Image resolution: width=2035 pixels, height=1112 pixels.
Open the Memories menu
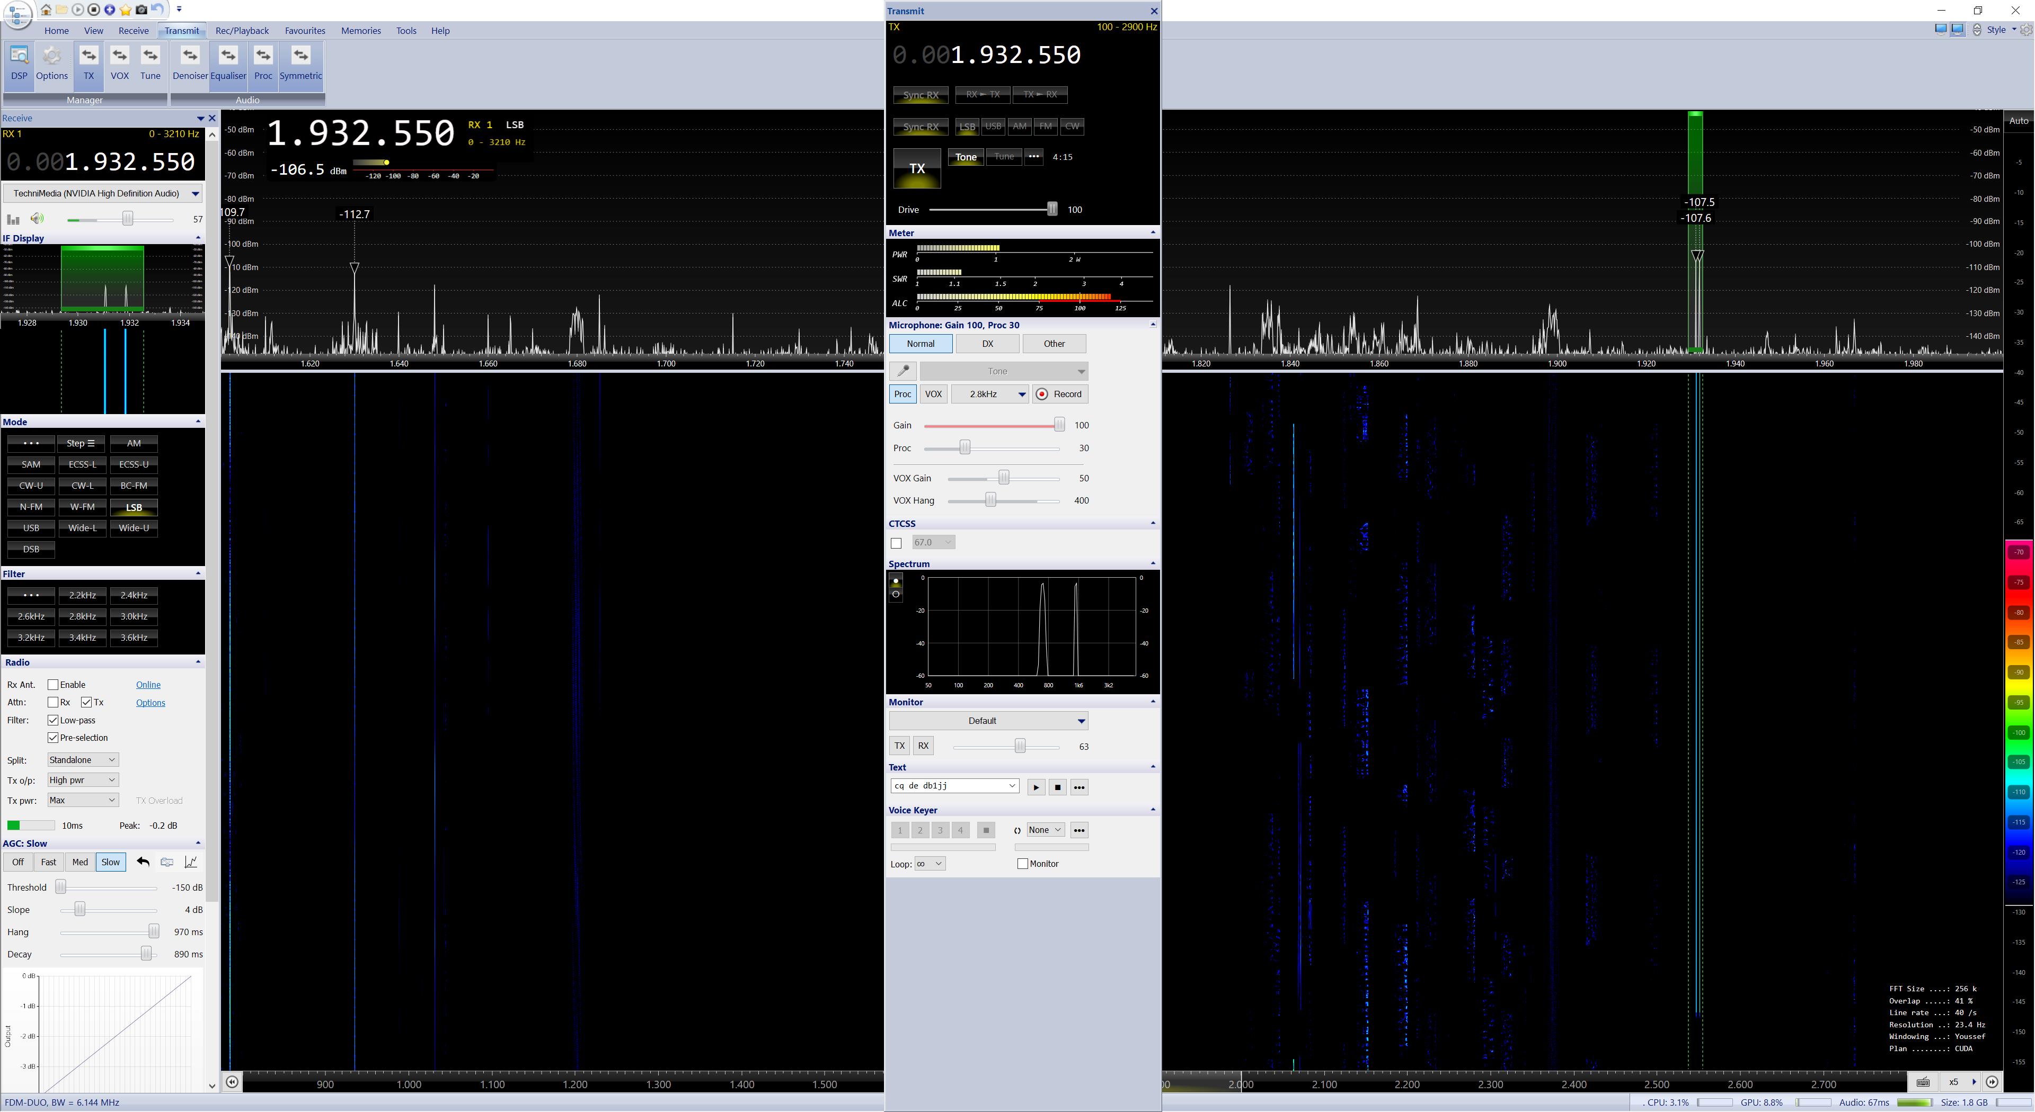pos(360,31)
